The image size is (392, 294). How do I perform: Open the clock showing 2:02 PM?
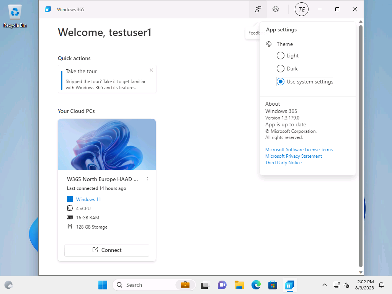coord(364,285)
